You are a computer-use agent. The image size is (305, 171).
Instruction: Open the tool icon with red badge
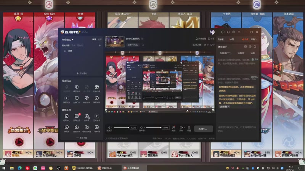[x=77, y=116]
